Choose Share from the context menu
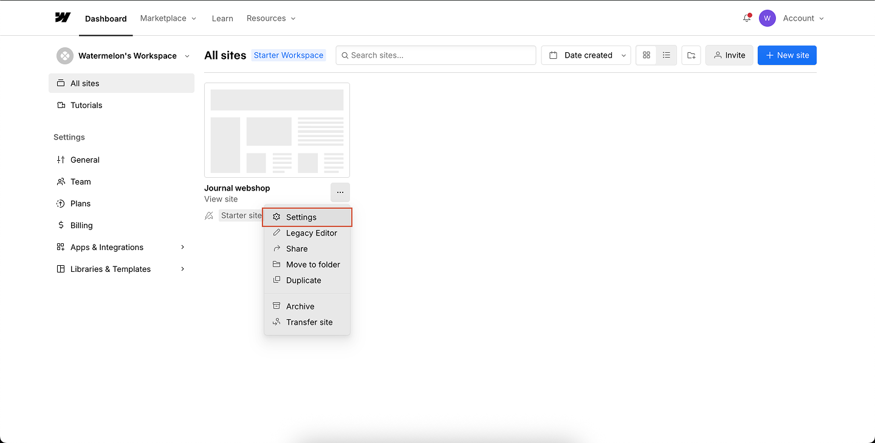Image resolution: width=875 pixels, height=443 pixels. [307, 249]
